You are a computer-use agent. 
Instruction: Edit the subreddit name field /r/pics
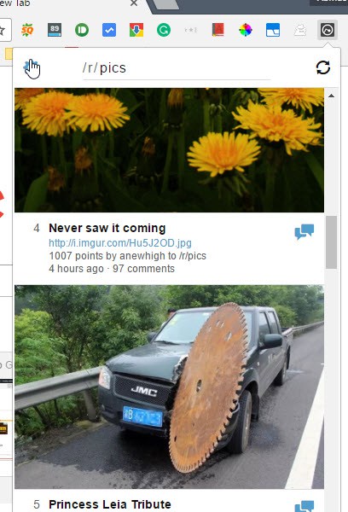[x=177, y=68]
